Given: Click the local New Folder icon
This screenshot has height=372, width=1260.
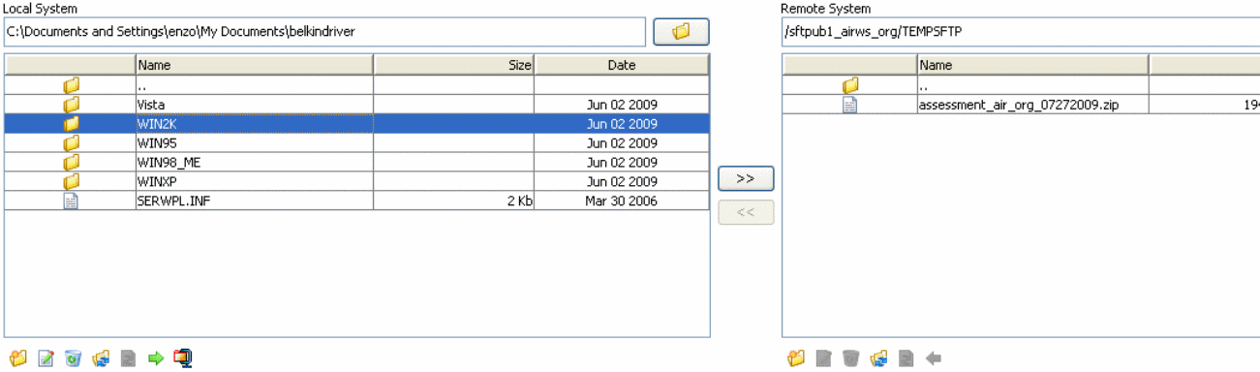Looking at the screenshot, I should click(x=17, y=358).
